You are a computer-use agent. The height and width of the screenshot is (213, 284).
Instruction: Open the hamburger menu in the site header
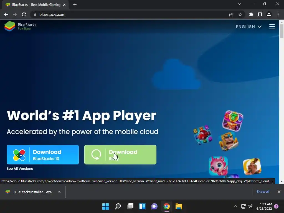pos(272,27)
